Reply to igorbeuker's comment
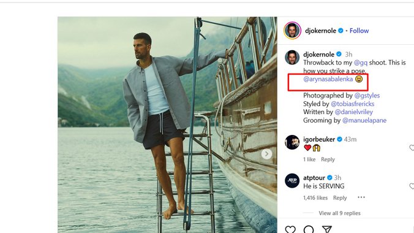The height and width of the screenshot is (233, 414). point(328,159)
